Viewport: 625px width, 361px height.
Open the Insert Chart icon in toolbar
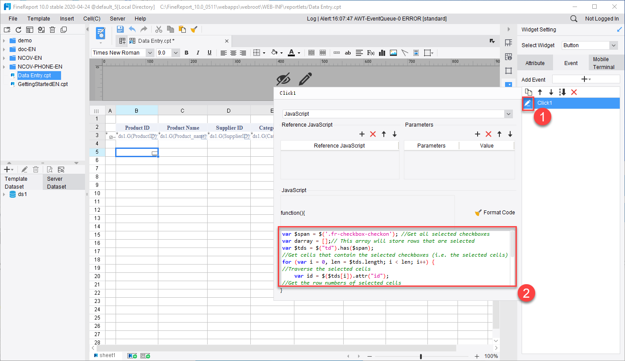coord(382,53)
